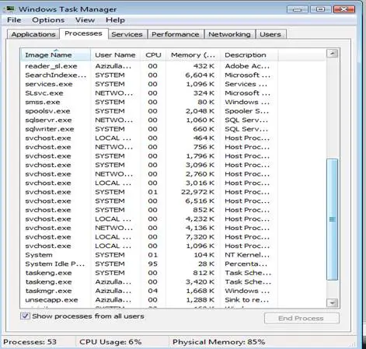366x349 pixels.
Task: Open the Performance tab
Action: pyautogui.click(x=176, y=34)
